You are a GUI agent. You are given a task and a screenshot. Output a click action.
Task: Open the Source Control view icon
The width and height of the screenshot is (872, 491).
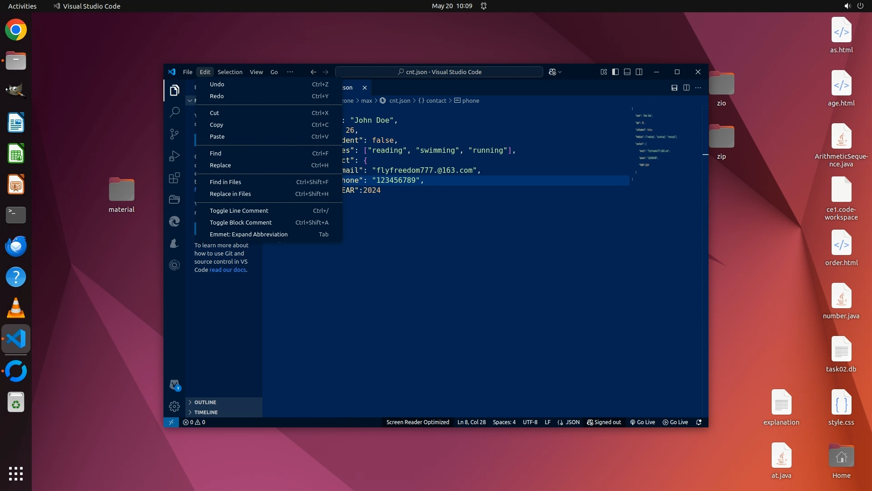(x=174, y=134)
